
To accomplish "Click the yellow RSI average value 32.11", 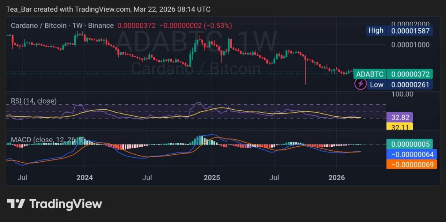I will [400, 127].
